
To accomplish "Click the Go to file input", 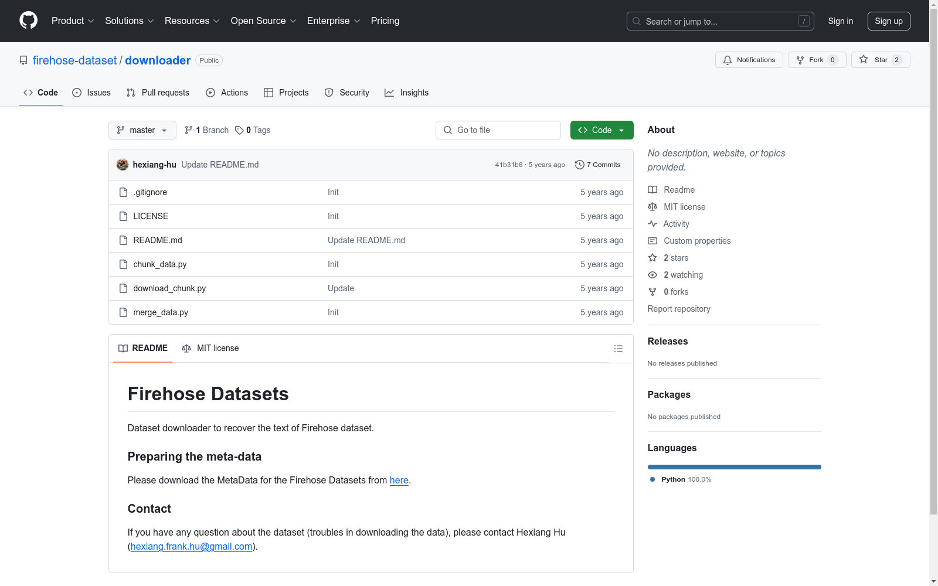I will pyautogui.click(x=498, y=130).
